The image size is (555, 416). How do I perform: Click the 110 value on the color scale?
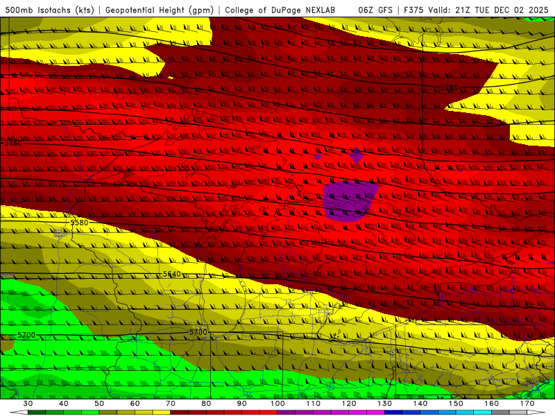[x=314, y=404]
